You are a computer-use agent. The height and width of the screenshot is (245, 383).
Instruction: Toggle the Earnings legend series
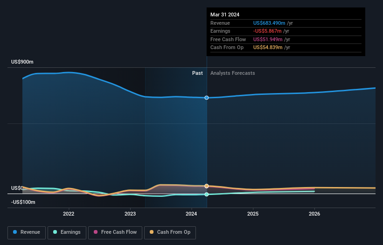[x=67, y=232]
